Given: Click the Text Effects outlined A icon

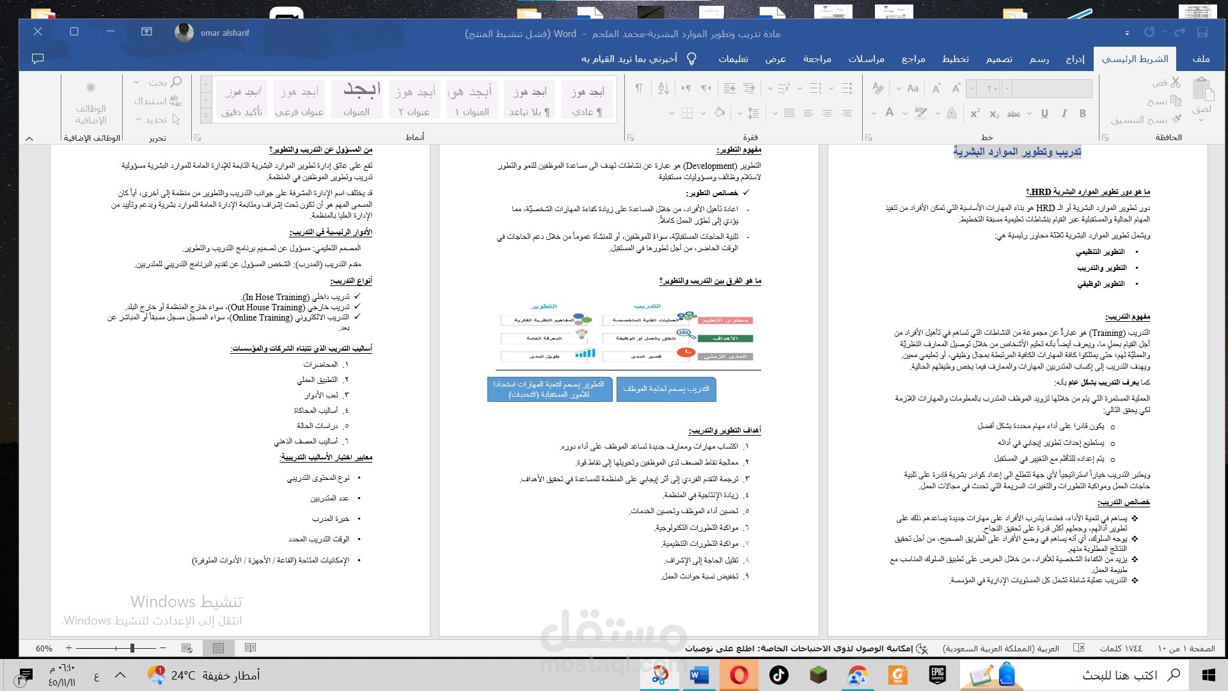Looking at the screenshot, I should 952,113.
